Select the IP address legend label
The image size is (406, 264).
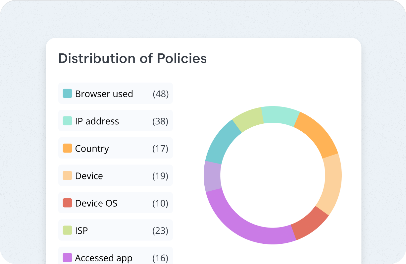[x=97, y=121]
